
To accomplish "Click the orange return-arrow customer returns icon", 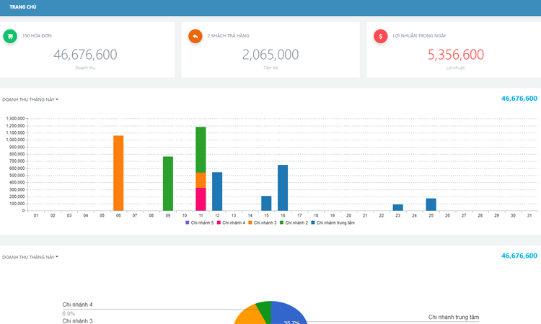I will [195, 36].
